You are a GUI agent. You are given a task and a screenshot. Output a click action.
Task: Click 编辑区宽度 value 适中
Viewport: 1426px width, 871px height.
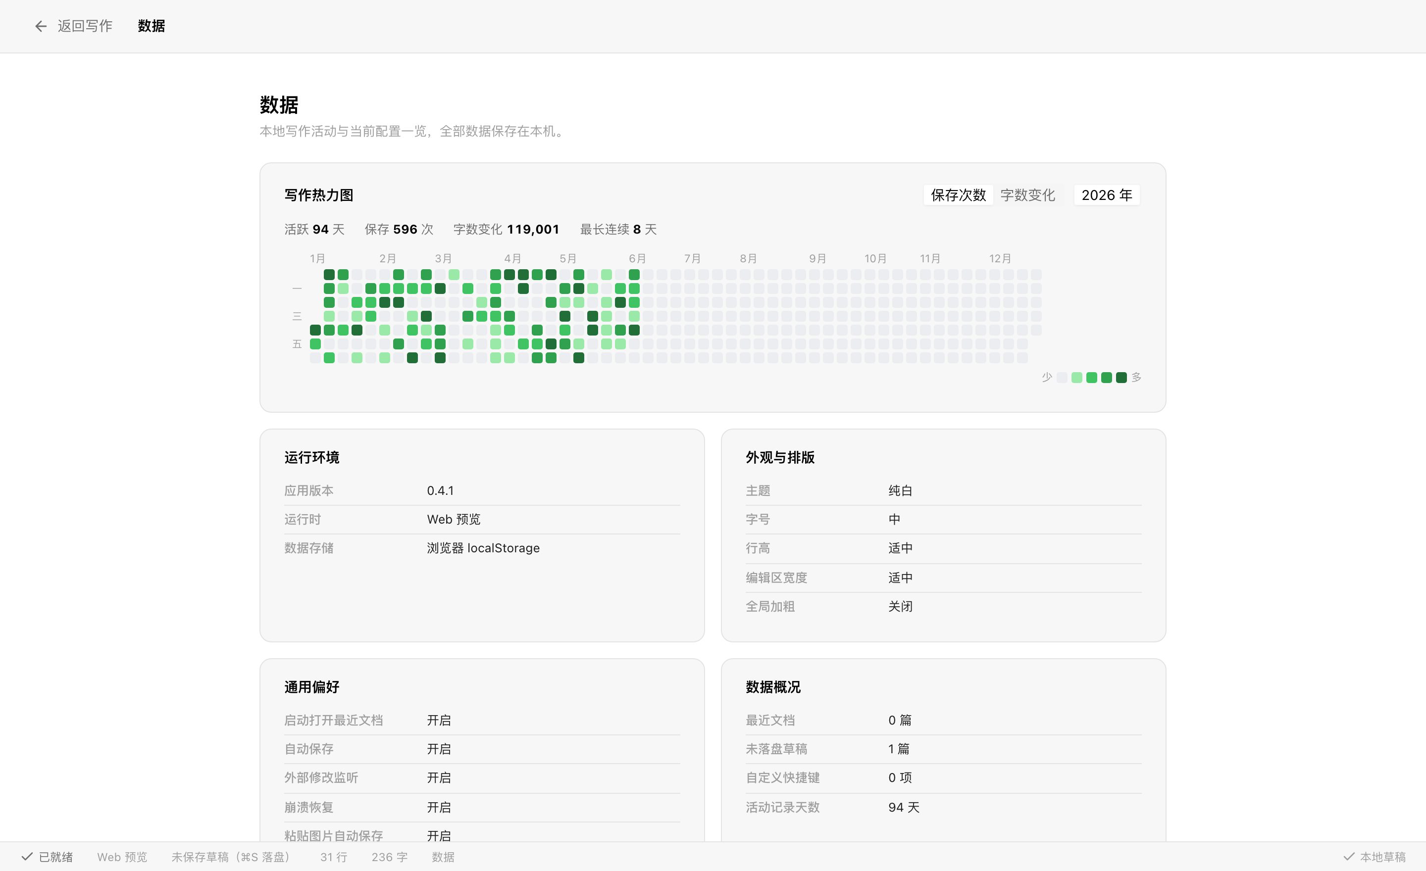(901, 577)
